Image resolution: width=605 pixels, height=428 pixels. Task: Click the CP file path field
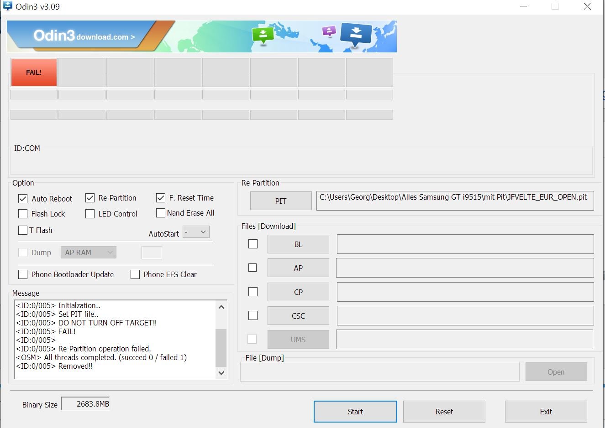pos(465,292)
